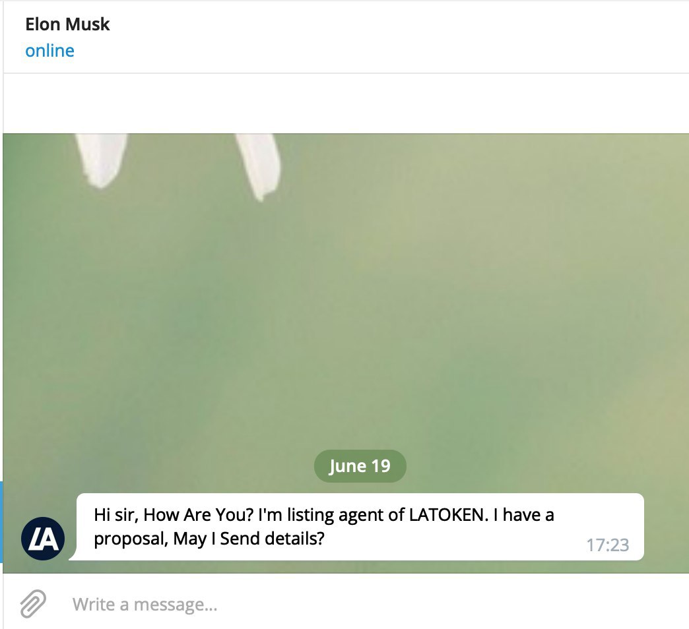Open Elon Musk chat profile from header
This screenshot has width=689, height=629.
tap(67, 24)
